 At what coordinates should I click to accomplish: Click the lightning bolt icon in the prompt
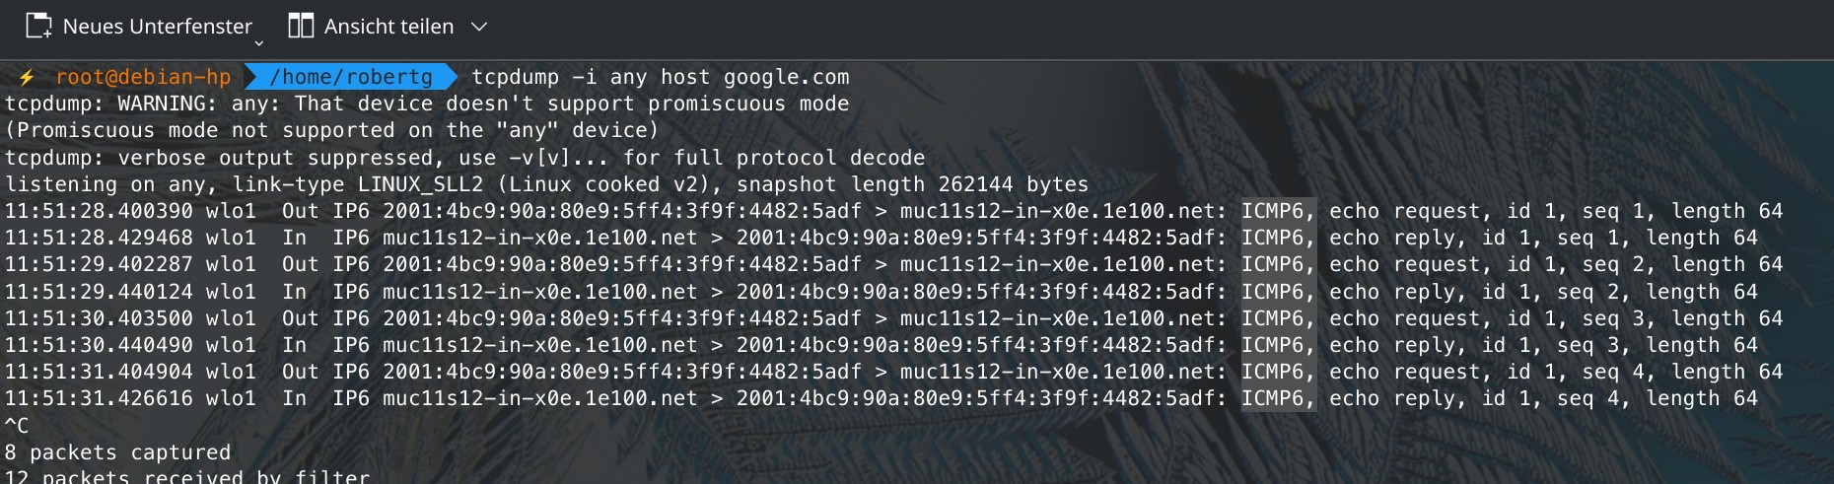tap(27, 77)
